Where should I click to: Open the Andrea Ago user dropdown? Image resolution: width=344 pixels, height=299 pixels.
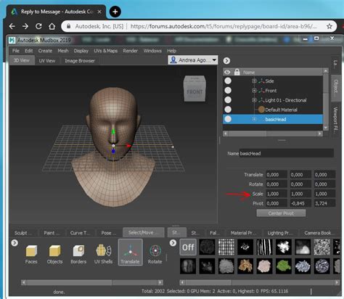193,60
